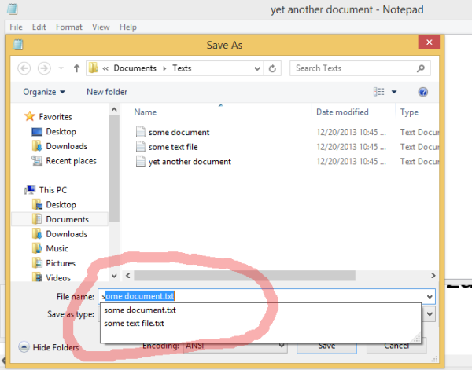Select Music folder in navigation pane
This screenshot has height=370, width=472.
(x=57, y=248)
